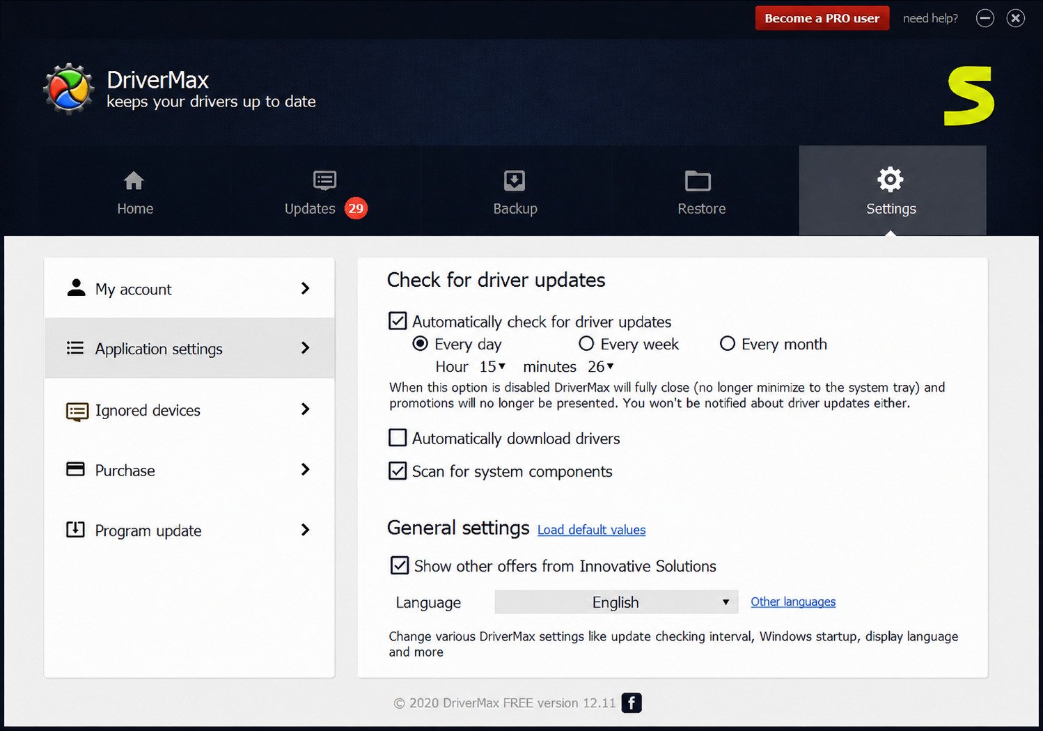Click Become a PRO user button

(x=822, y=18)
